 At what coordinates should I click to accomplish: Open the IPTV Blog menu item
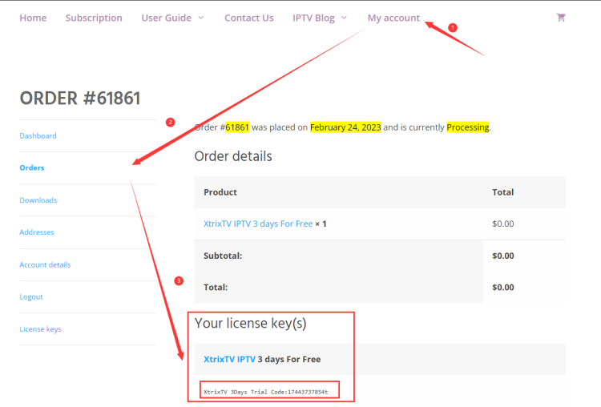(x=313, y=18)
